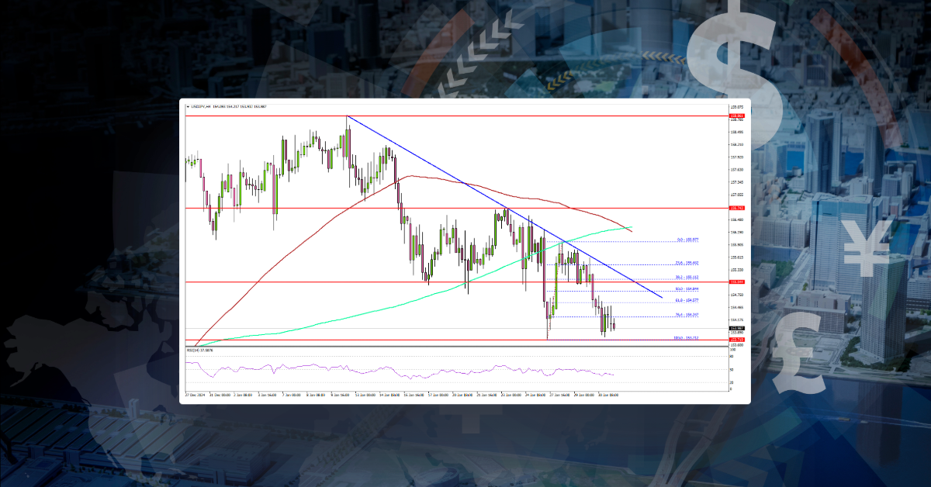This screenshot has height=487, width=931.
Task: Click the 27 Dec 2024 timeline label
Action: [194, 394]
